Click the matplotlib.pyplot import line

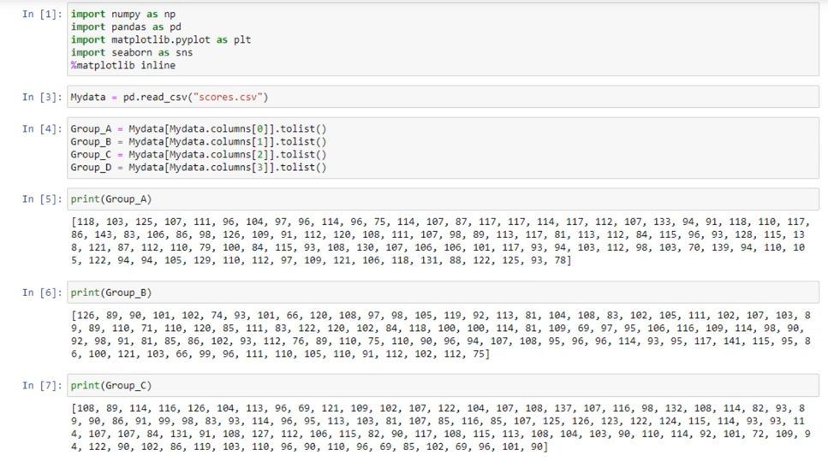[161, 40]
